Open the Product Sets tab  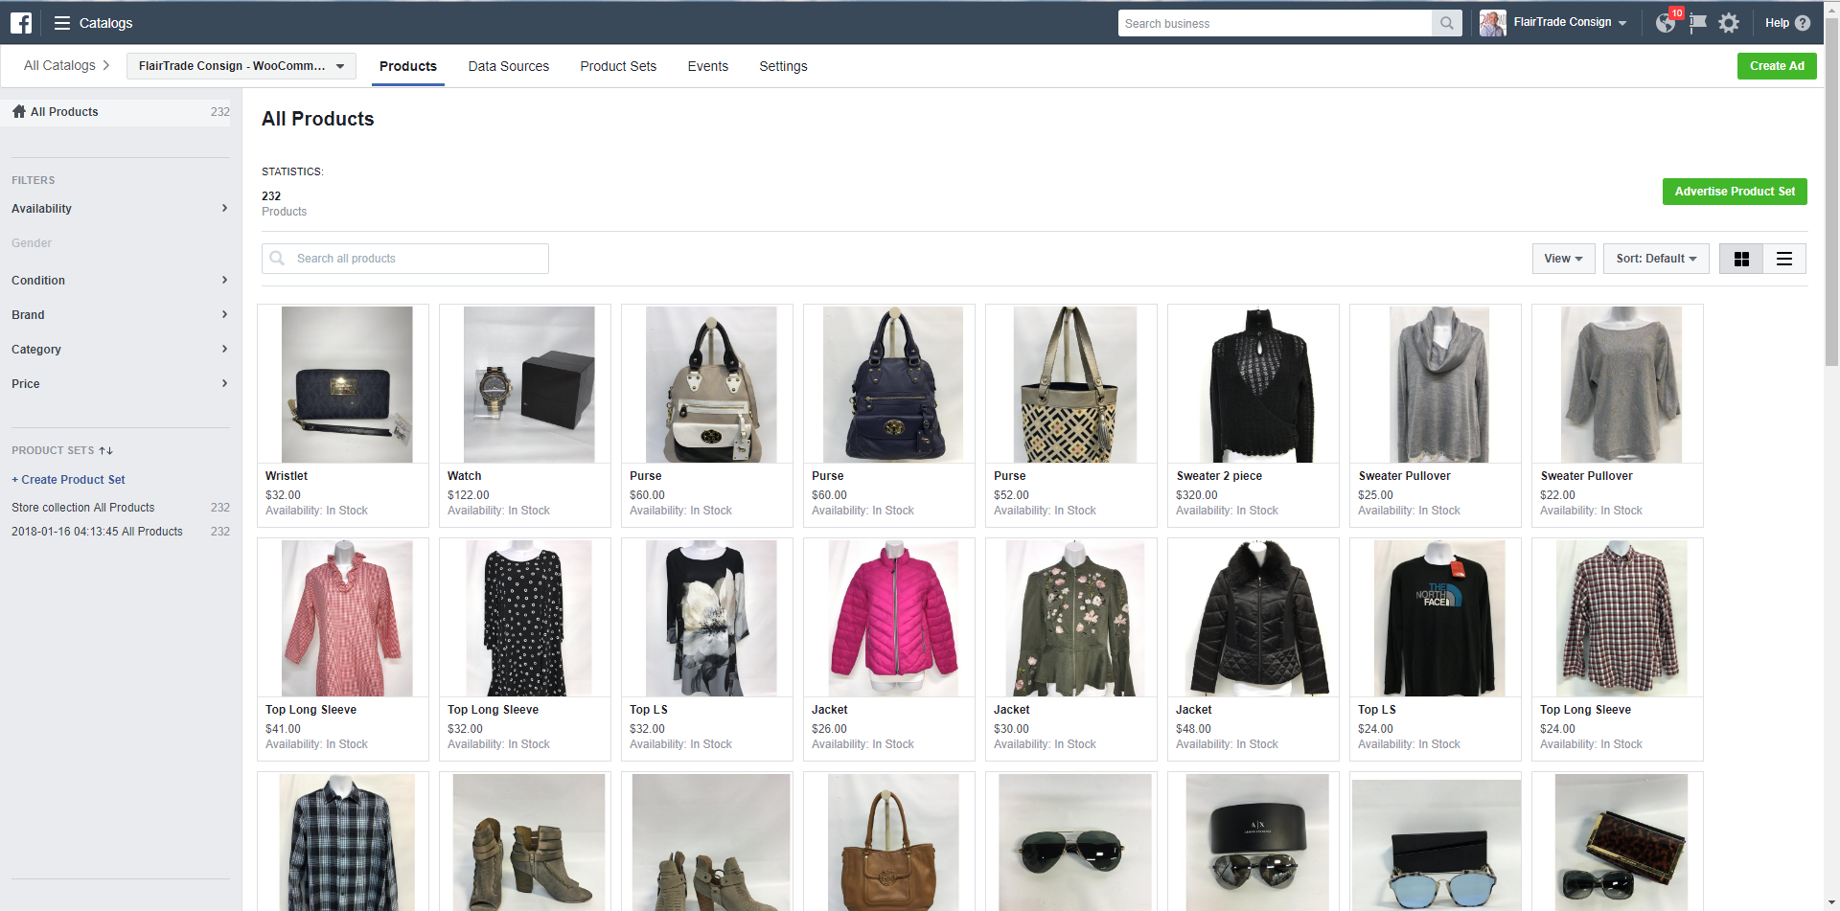coord(618,66)
